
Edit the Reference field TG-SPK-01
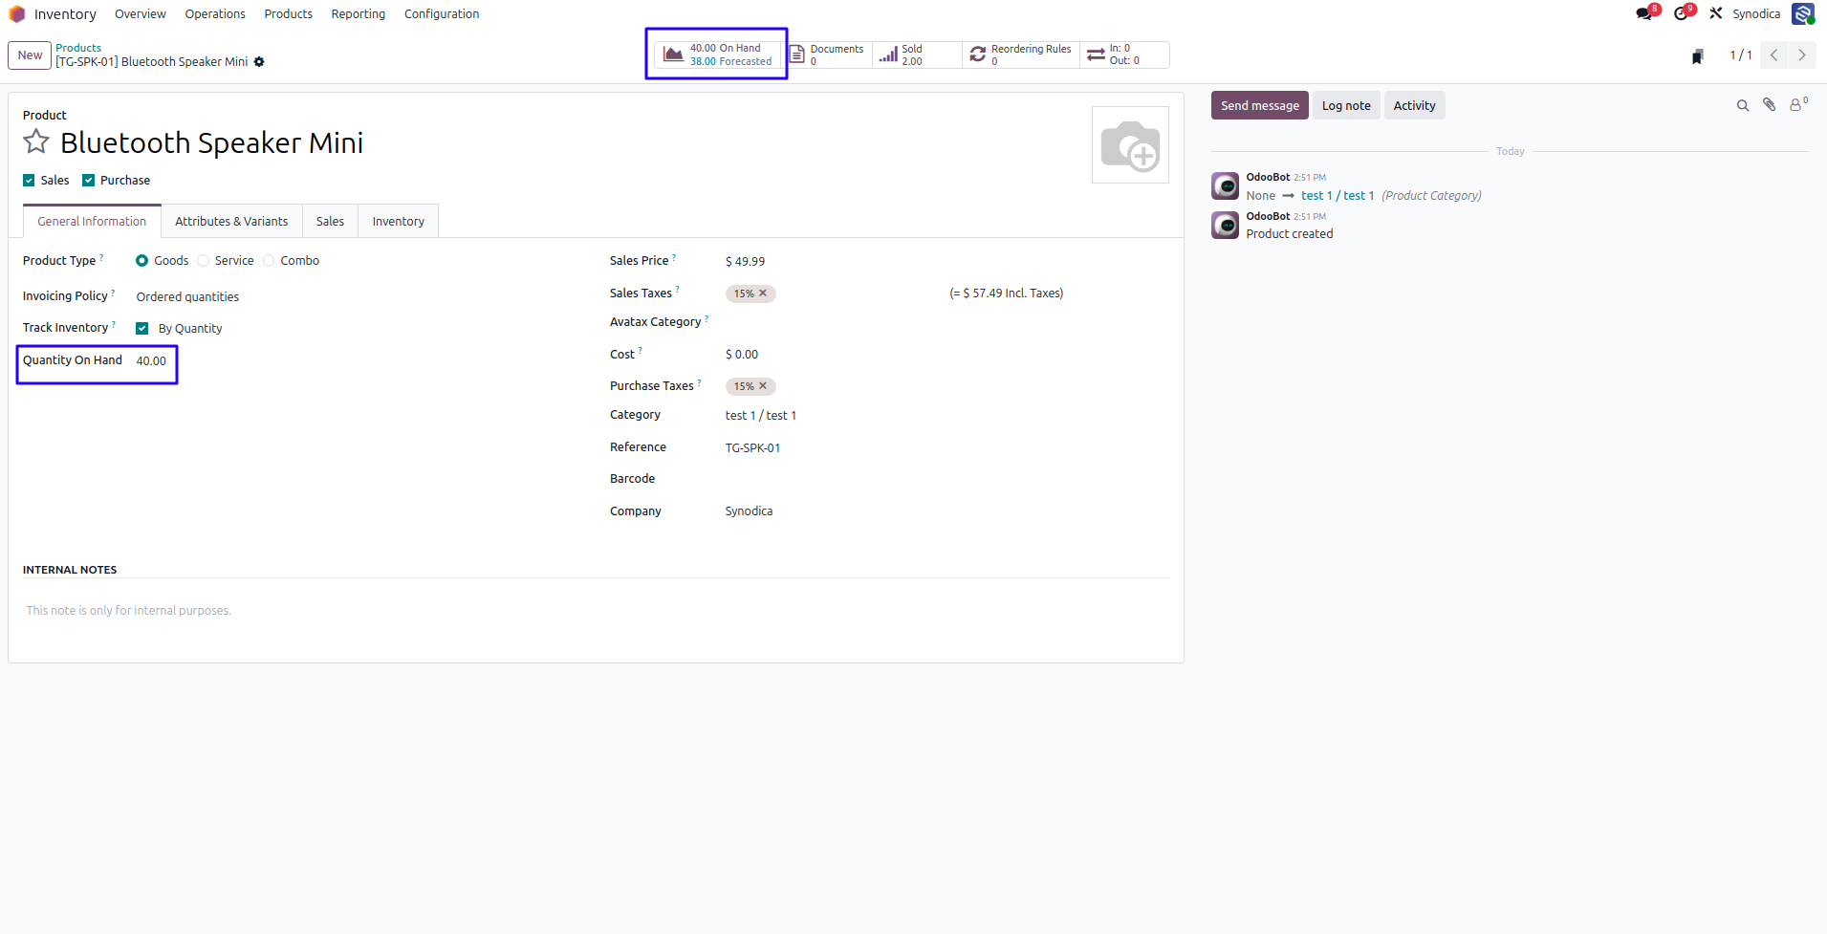point(752,448)
